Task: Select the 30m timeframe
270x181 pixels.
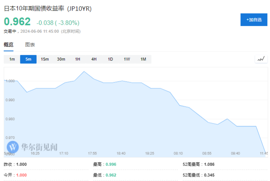Action: (x=61, y=59)
